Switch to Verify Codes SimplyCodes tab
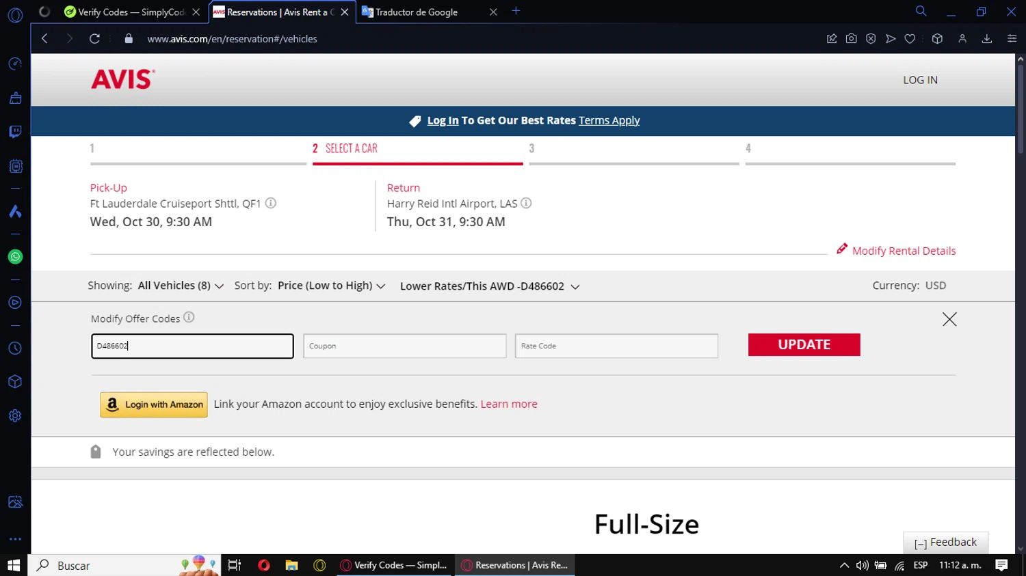Screen dimensions: 1026x576 click(x=131, y=12)
